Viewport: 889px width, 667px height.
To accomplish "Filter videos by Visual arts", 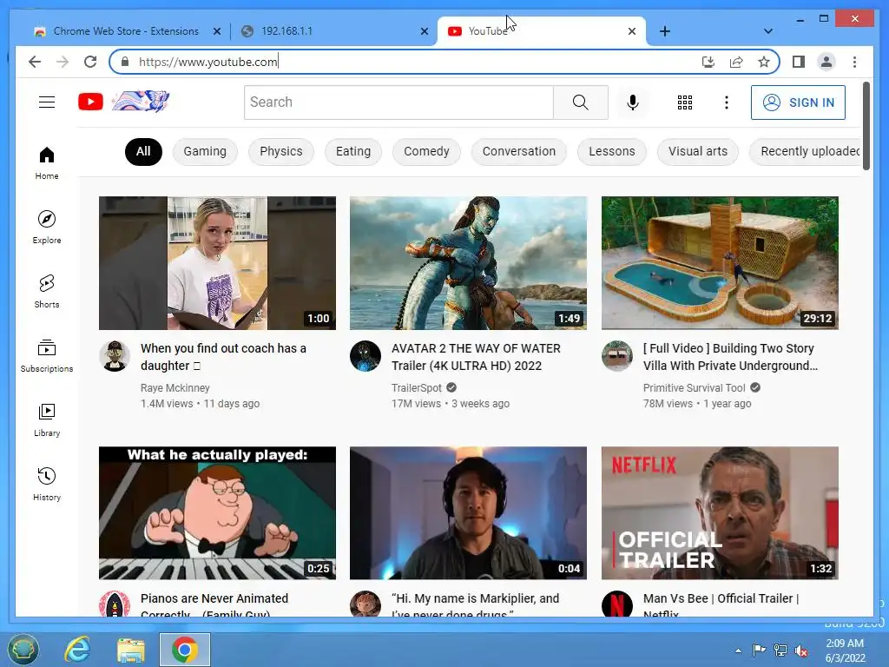I will tap(697, 151).
